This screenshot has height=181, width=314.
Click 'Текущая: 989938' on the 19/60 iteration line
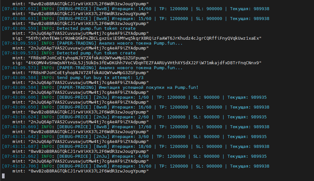click(249, 166)
